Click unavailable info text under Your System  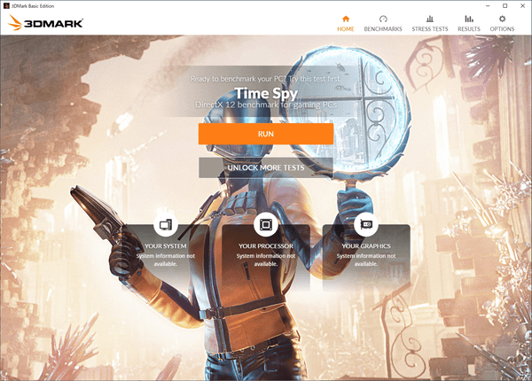tap(166, 260)
